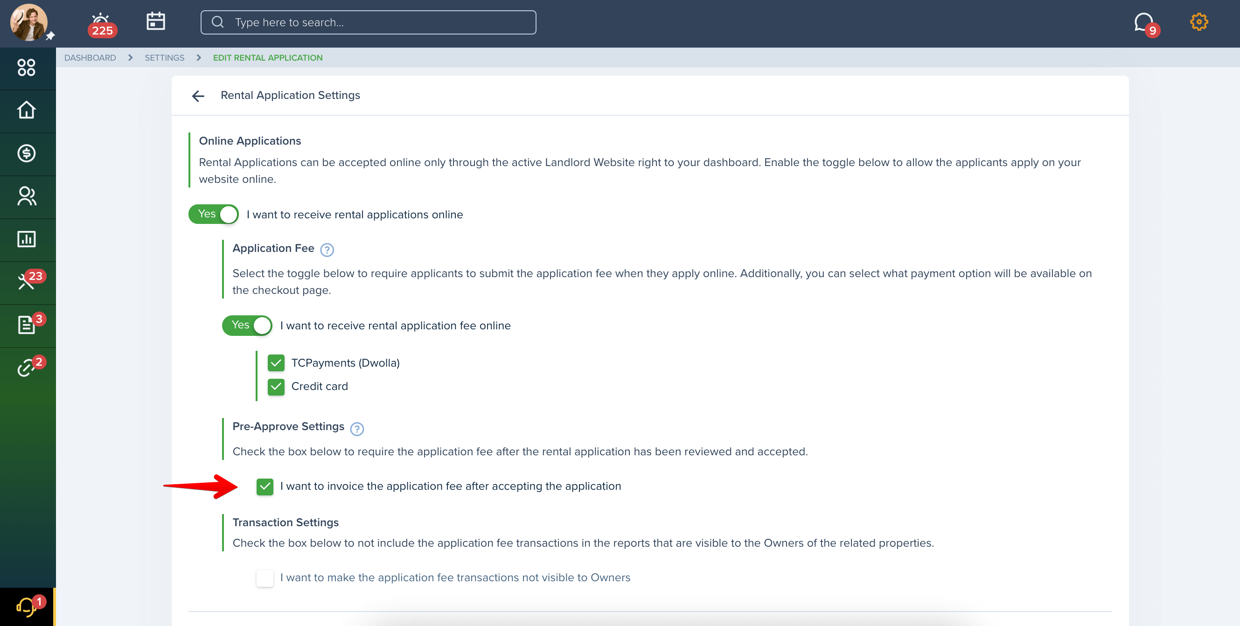
Task: Open the contacts people sidebar icon
Action: pos(27,196)
